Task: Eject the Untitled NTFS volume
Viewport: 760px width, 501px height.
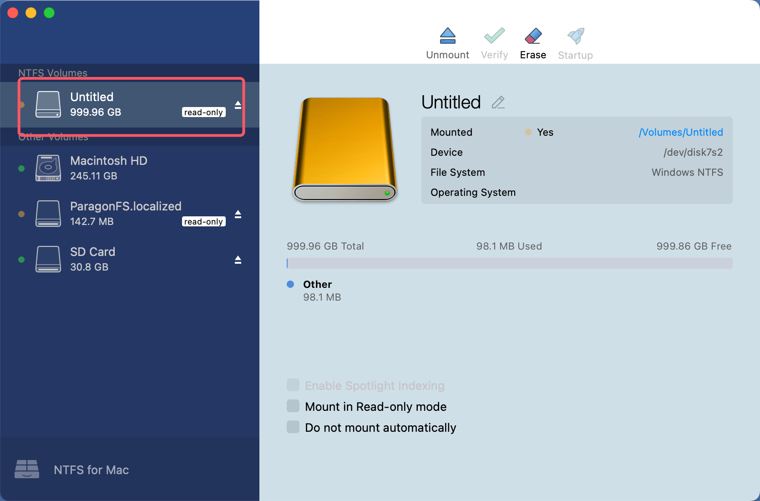Action: point(238,105)
